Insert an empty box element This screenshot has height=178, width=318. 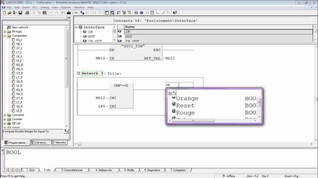pos(152,13)
